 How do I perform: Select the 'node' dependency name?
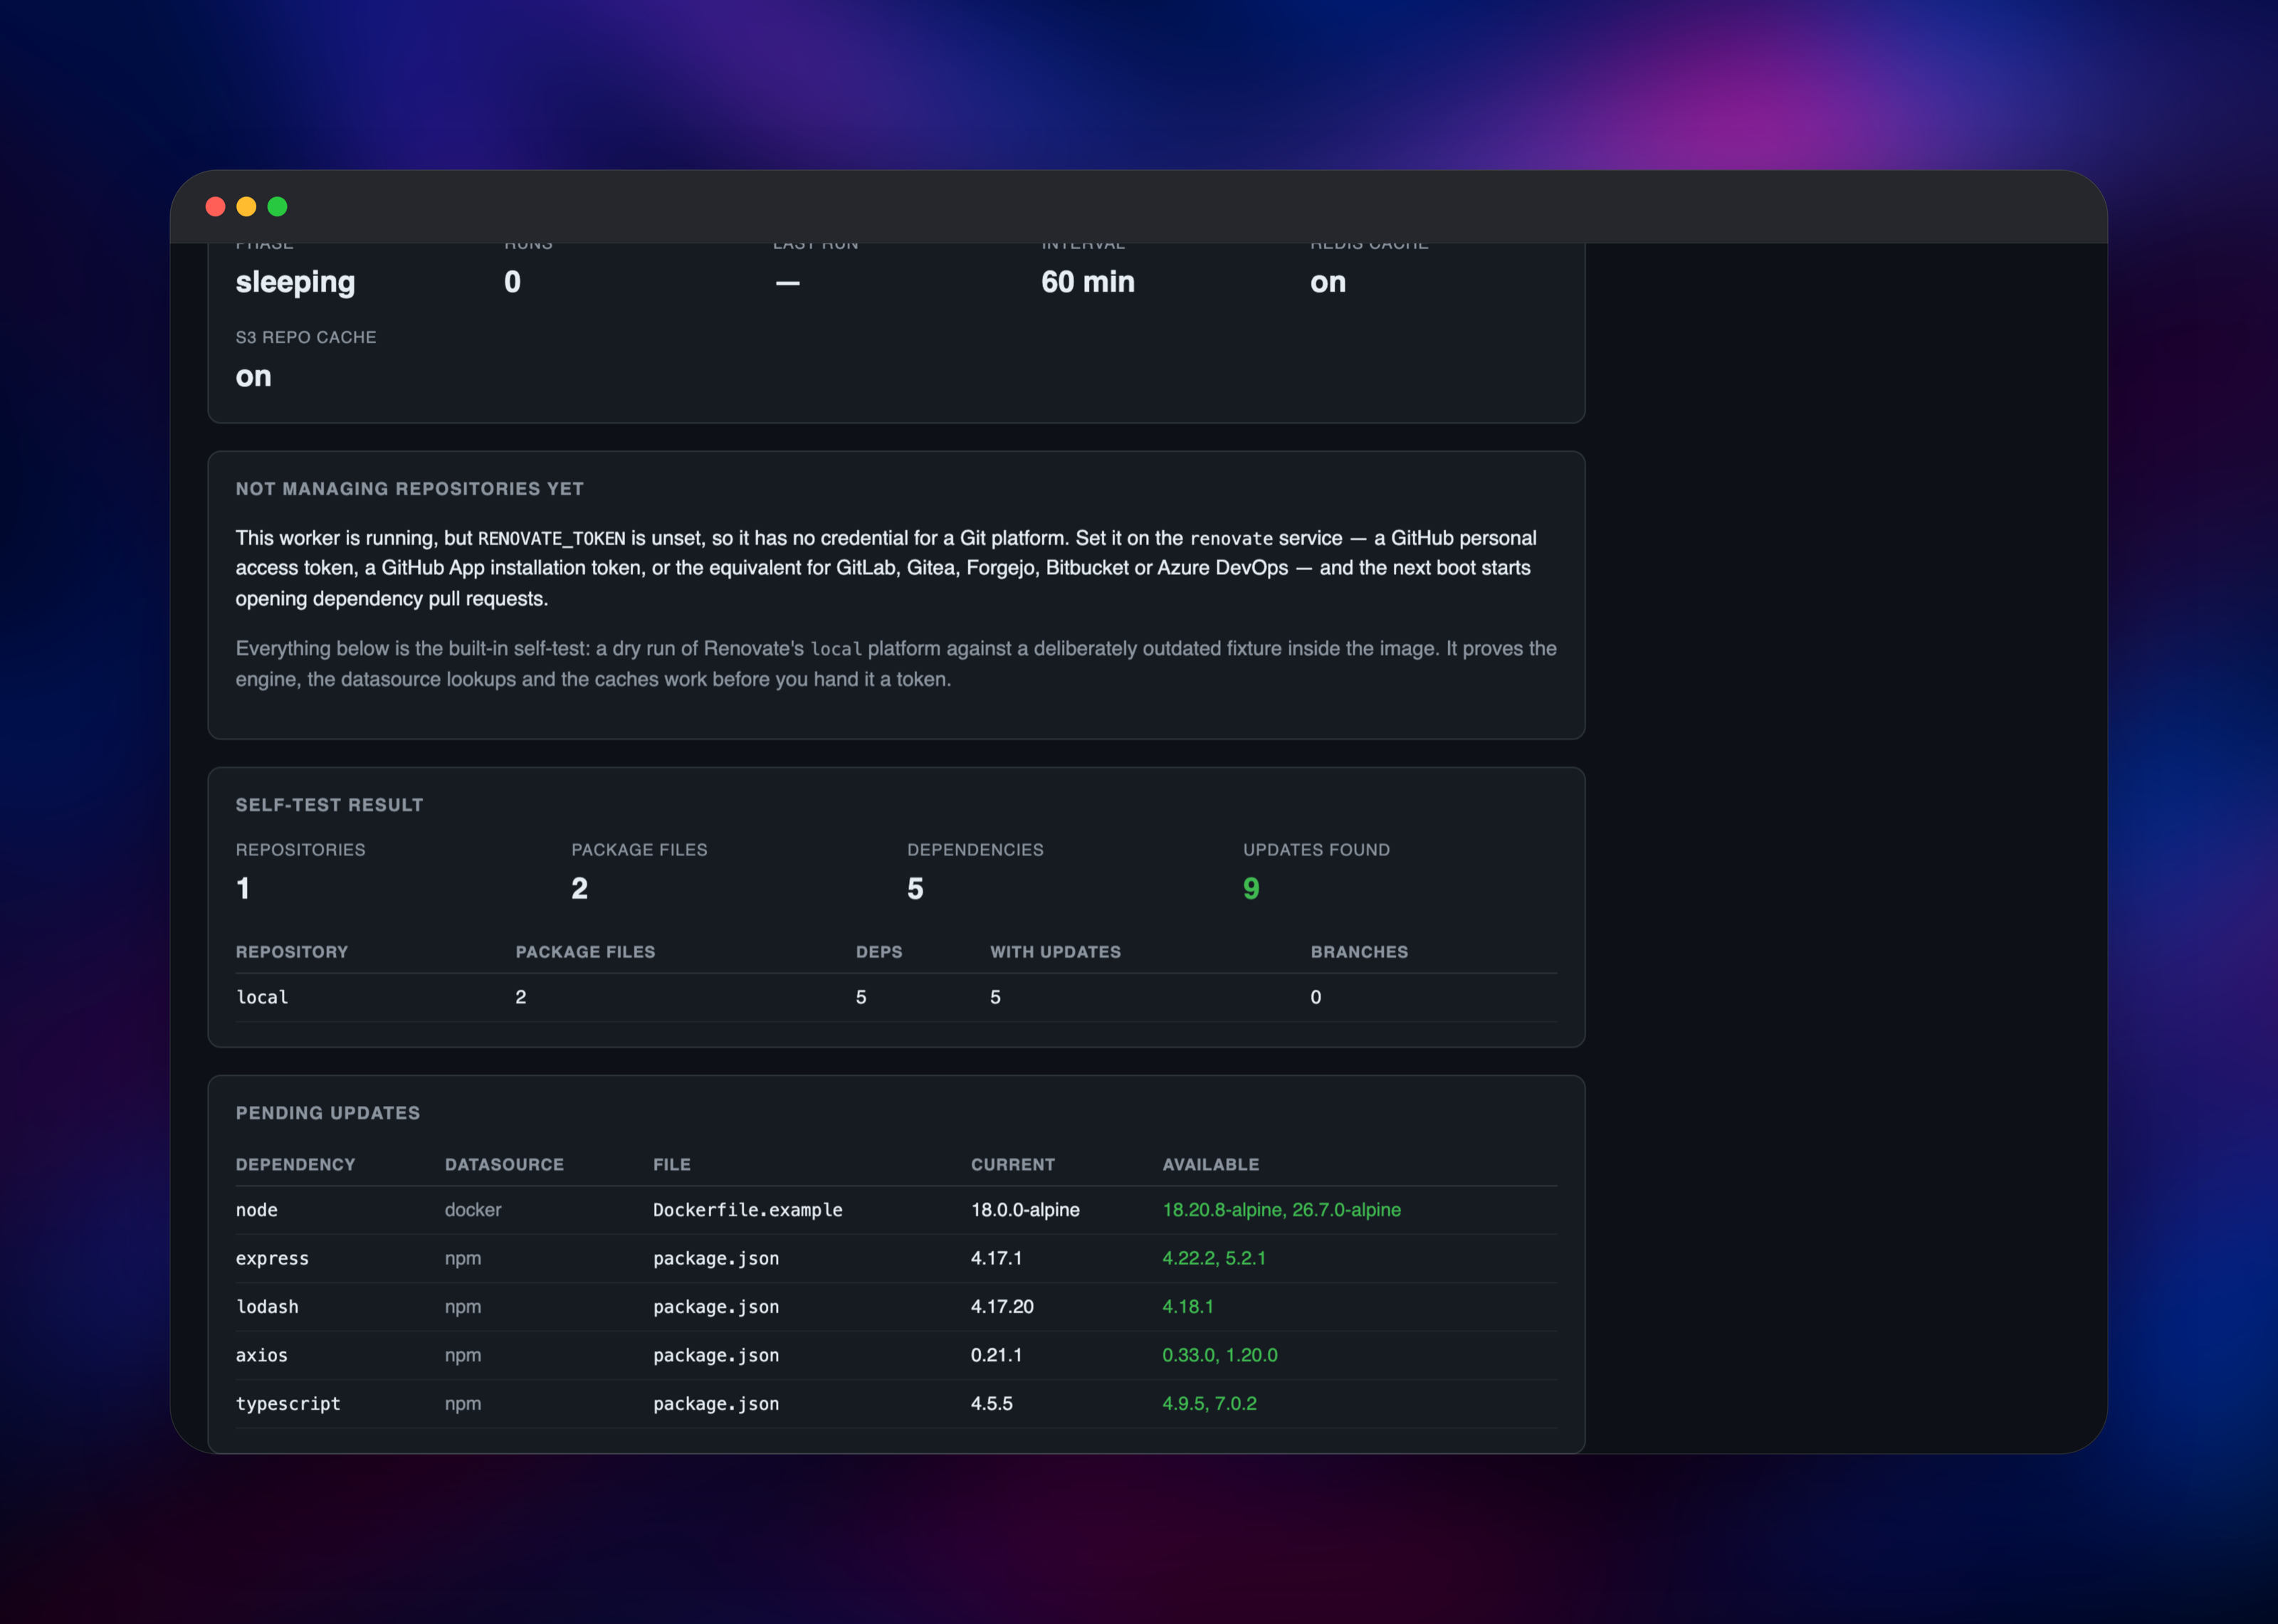[256, 1210]
